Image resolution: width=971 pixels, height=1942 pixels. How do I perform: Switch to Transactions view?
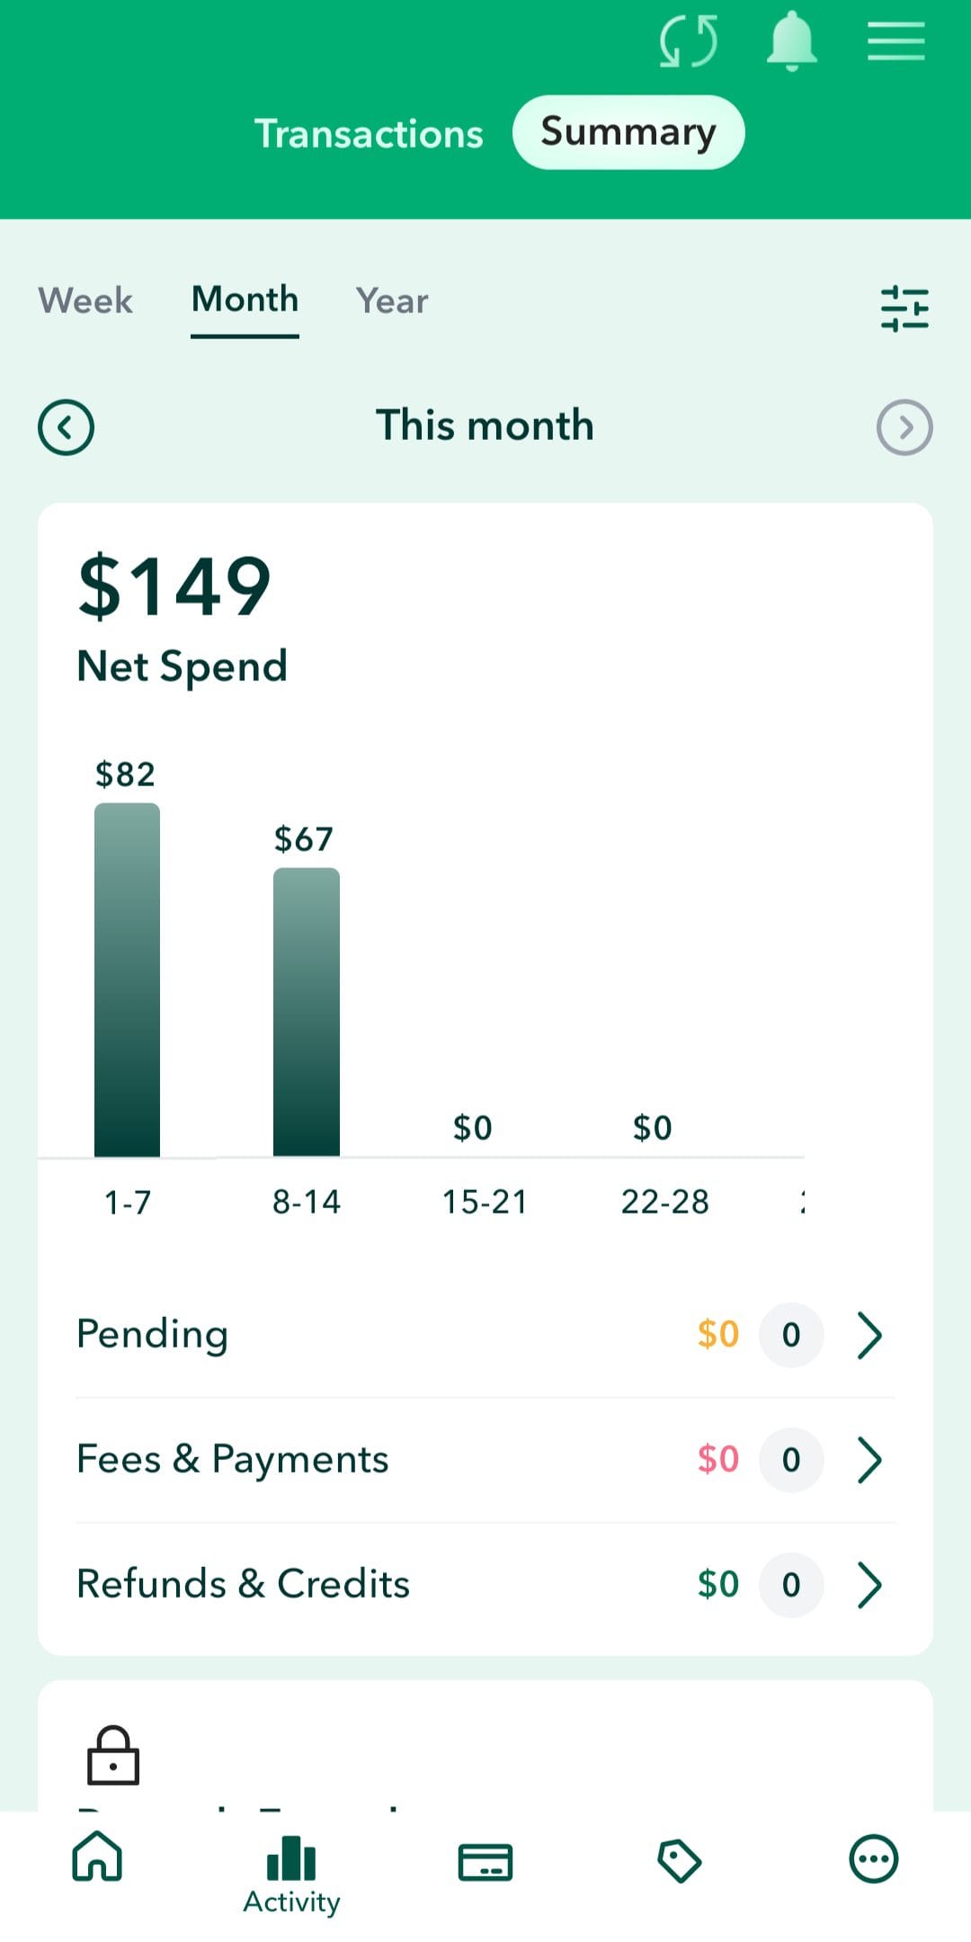(369, 133)
